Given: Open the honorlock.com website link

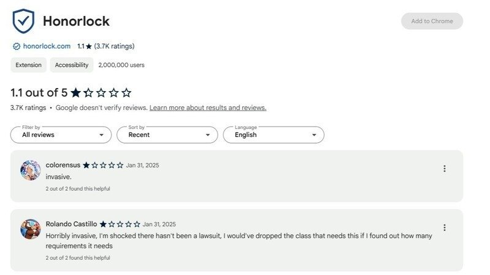Looking at the screenshot, I should tap(48, 46).
